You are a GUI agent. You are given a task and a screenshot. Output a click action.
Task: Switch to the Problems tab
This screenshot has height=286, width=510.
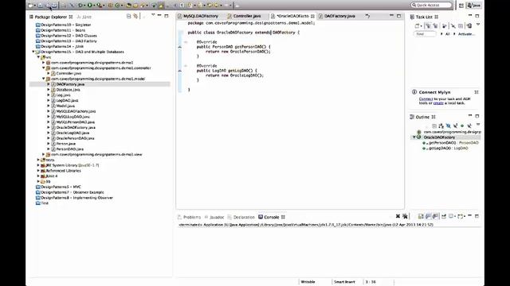coord(189,217)
